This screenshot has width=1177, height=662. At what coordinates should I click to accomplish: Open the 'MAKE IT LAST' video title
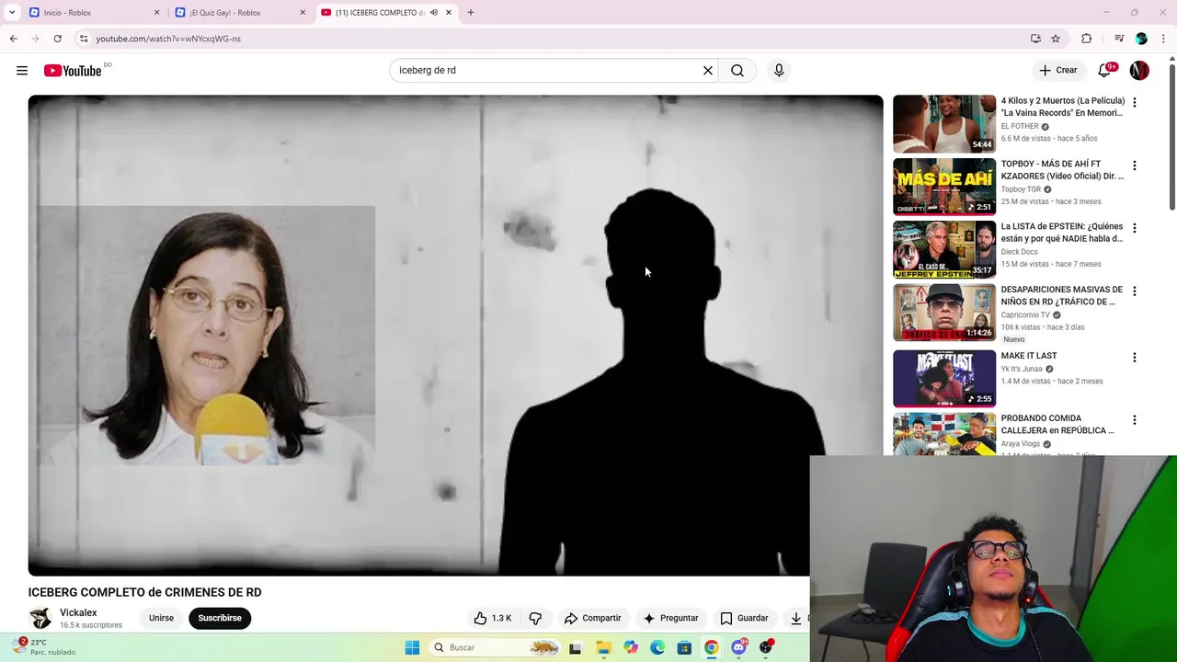1029,356
